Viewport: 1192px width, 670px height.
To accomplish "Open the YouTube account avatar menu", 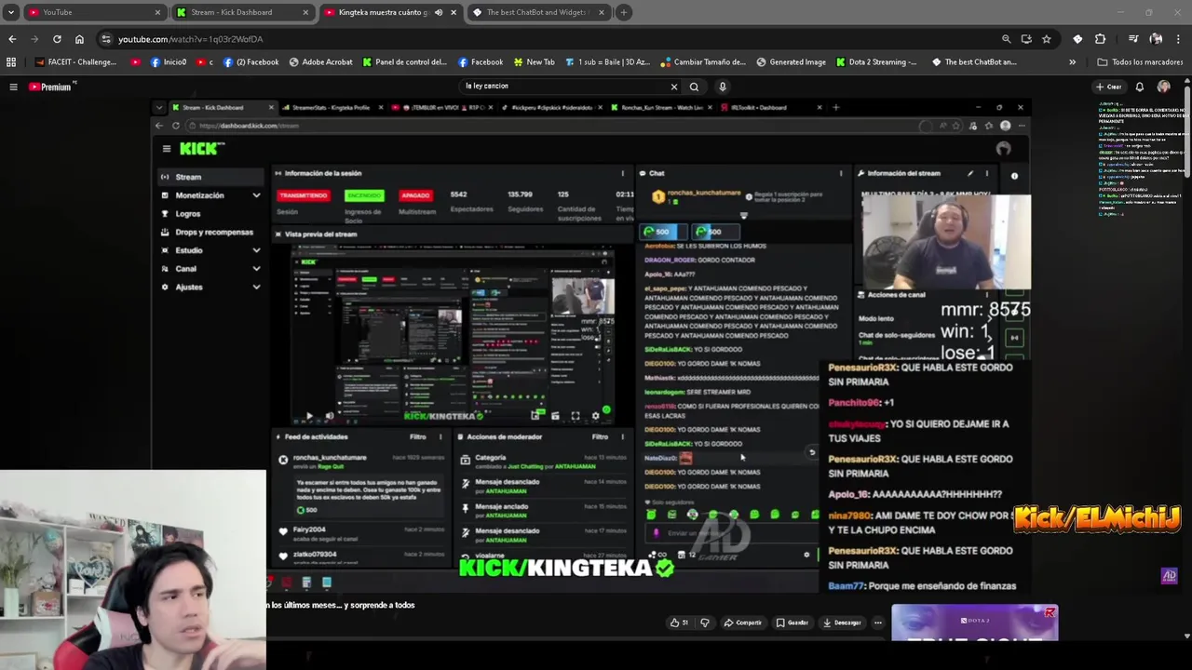I will (1163, 87).
